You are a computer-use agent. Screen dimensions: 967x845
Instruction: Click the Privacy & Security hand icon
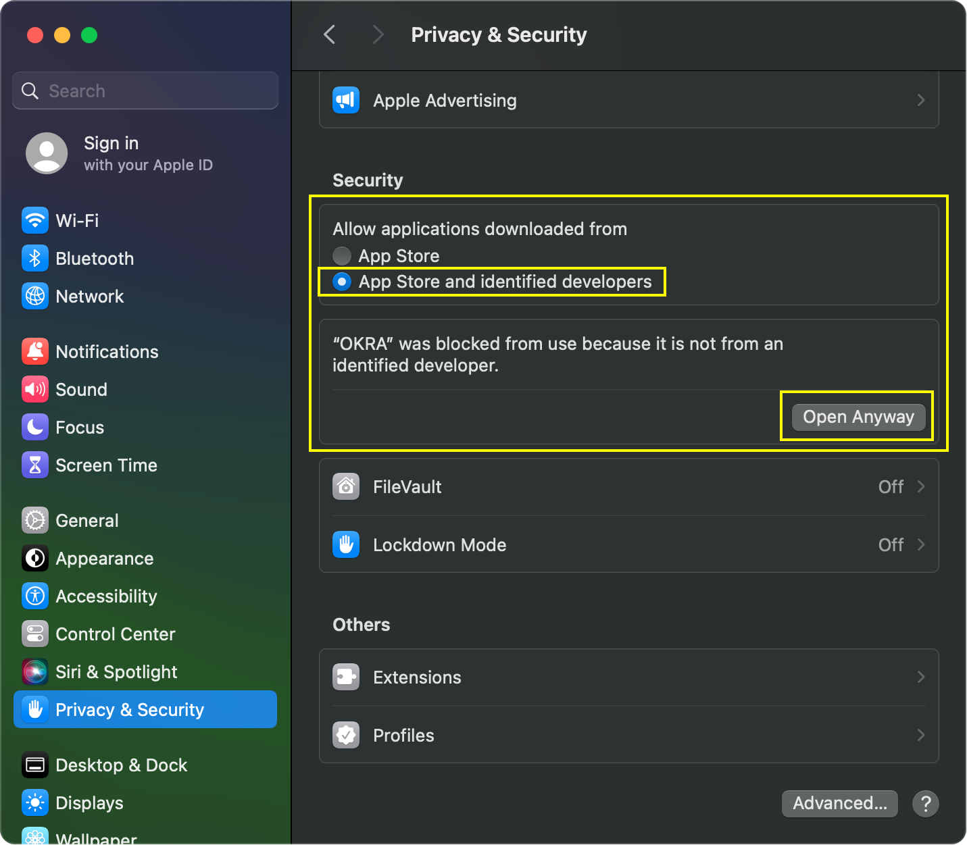click(35, 709)
